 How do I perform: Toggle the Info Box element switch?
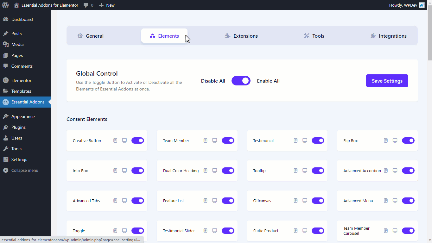tap(138, 171)
